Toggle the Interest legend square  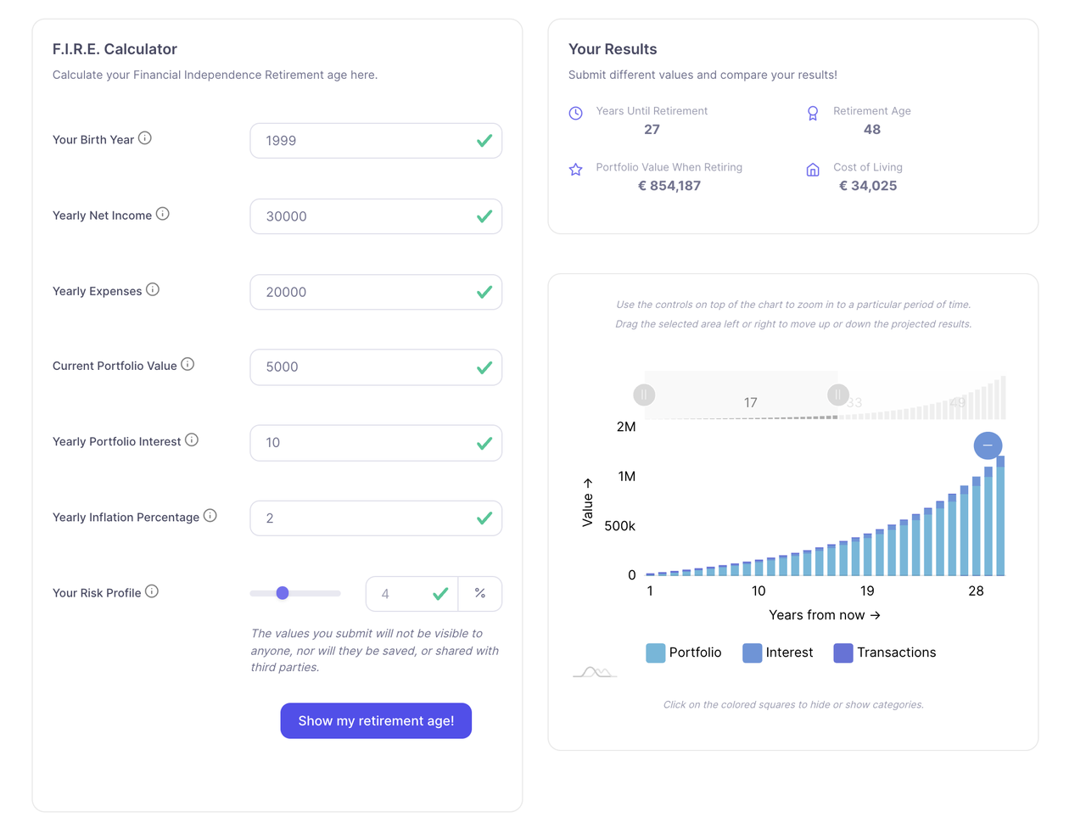[x=752, y=652]
